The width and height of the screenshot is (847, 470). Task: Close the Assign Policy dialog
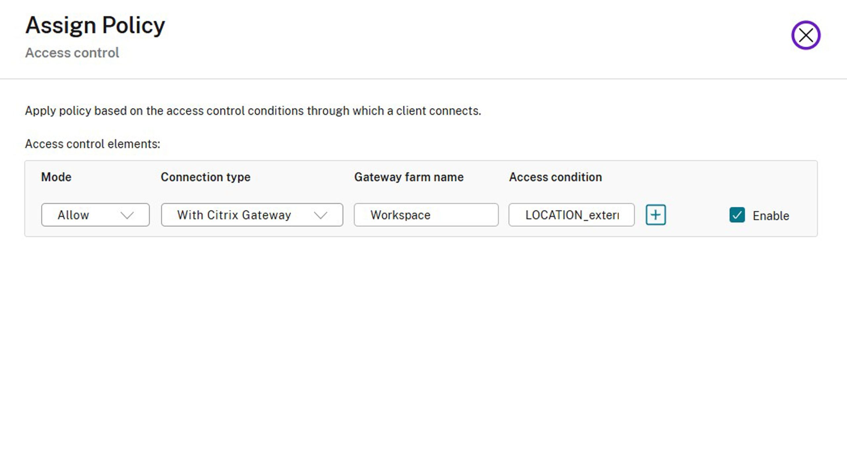pos(806,35)
